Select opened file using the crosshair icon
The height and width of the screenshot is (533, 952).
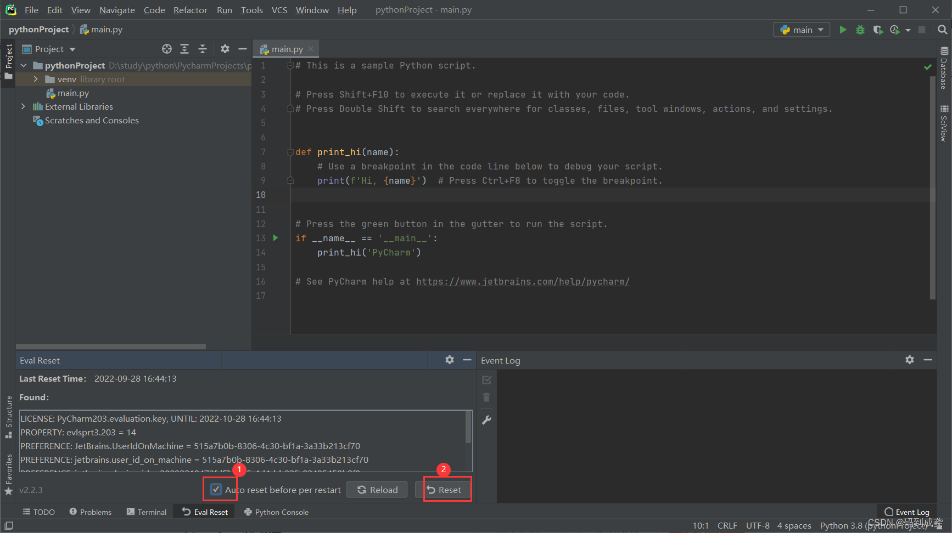point(167,49)
